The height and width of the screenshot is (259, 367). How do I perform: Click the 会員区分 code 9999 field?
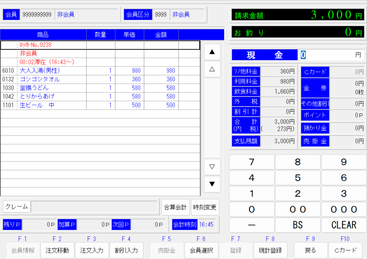161,15
